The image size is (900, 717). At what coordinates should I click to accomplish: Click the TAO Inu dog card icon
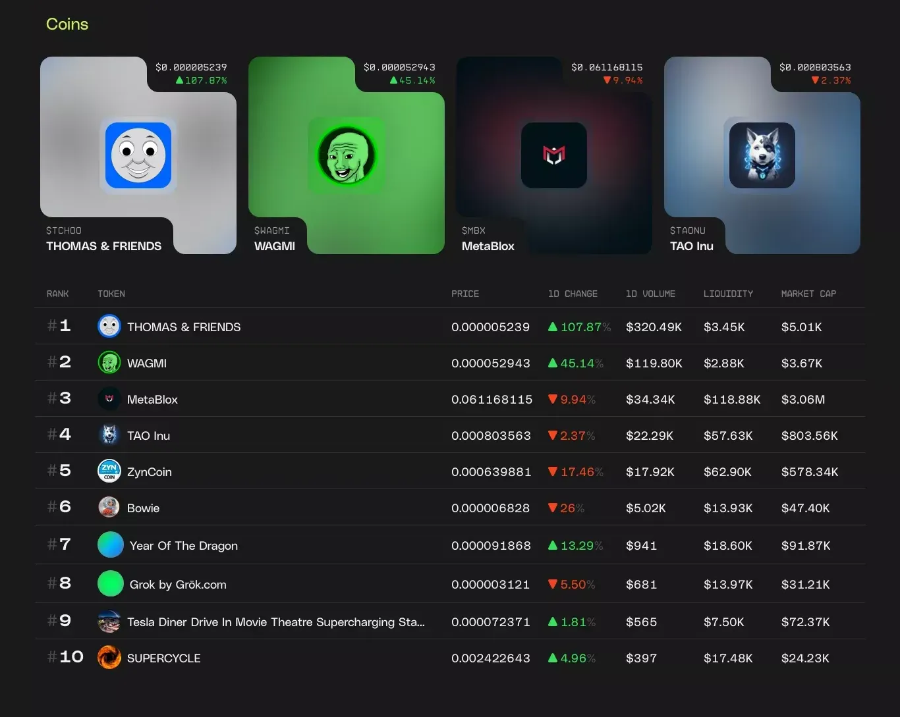pyautogui.click(x=762, y=155)
